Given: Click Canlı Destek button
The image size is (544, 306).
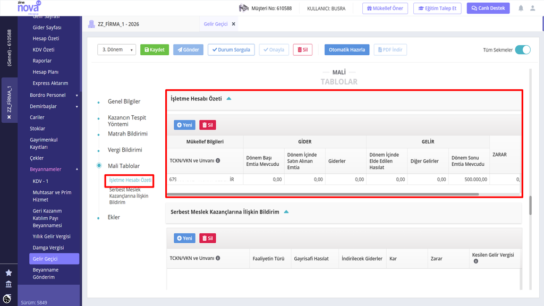Looking at the screenshot, I should tap(488, 8).
